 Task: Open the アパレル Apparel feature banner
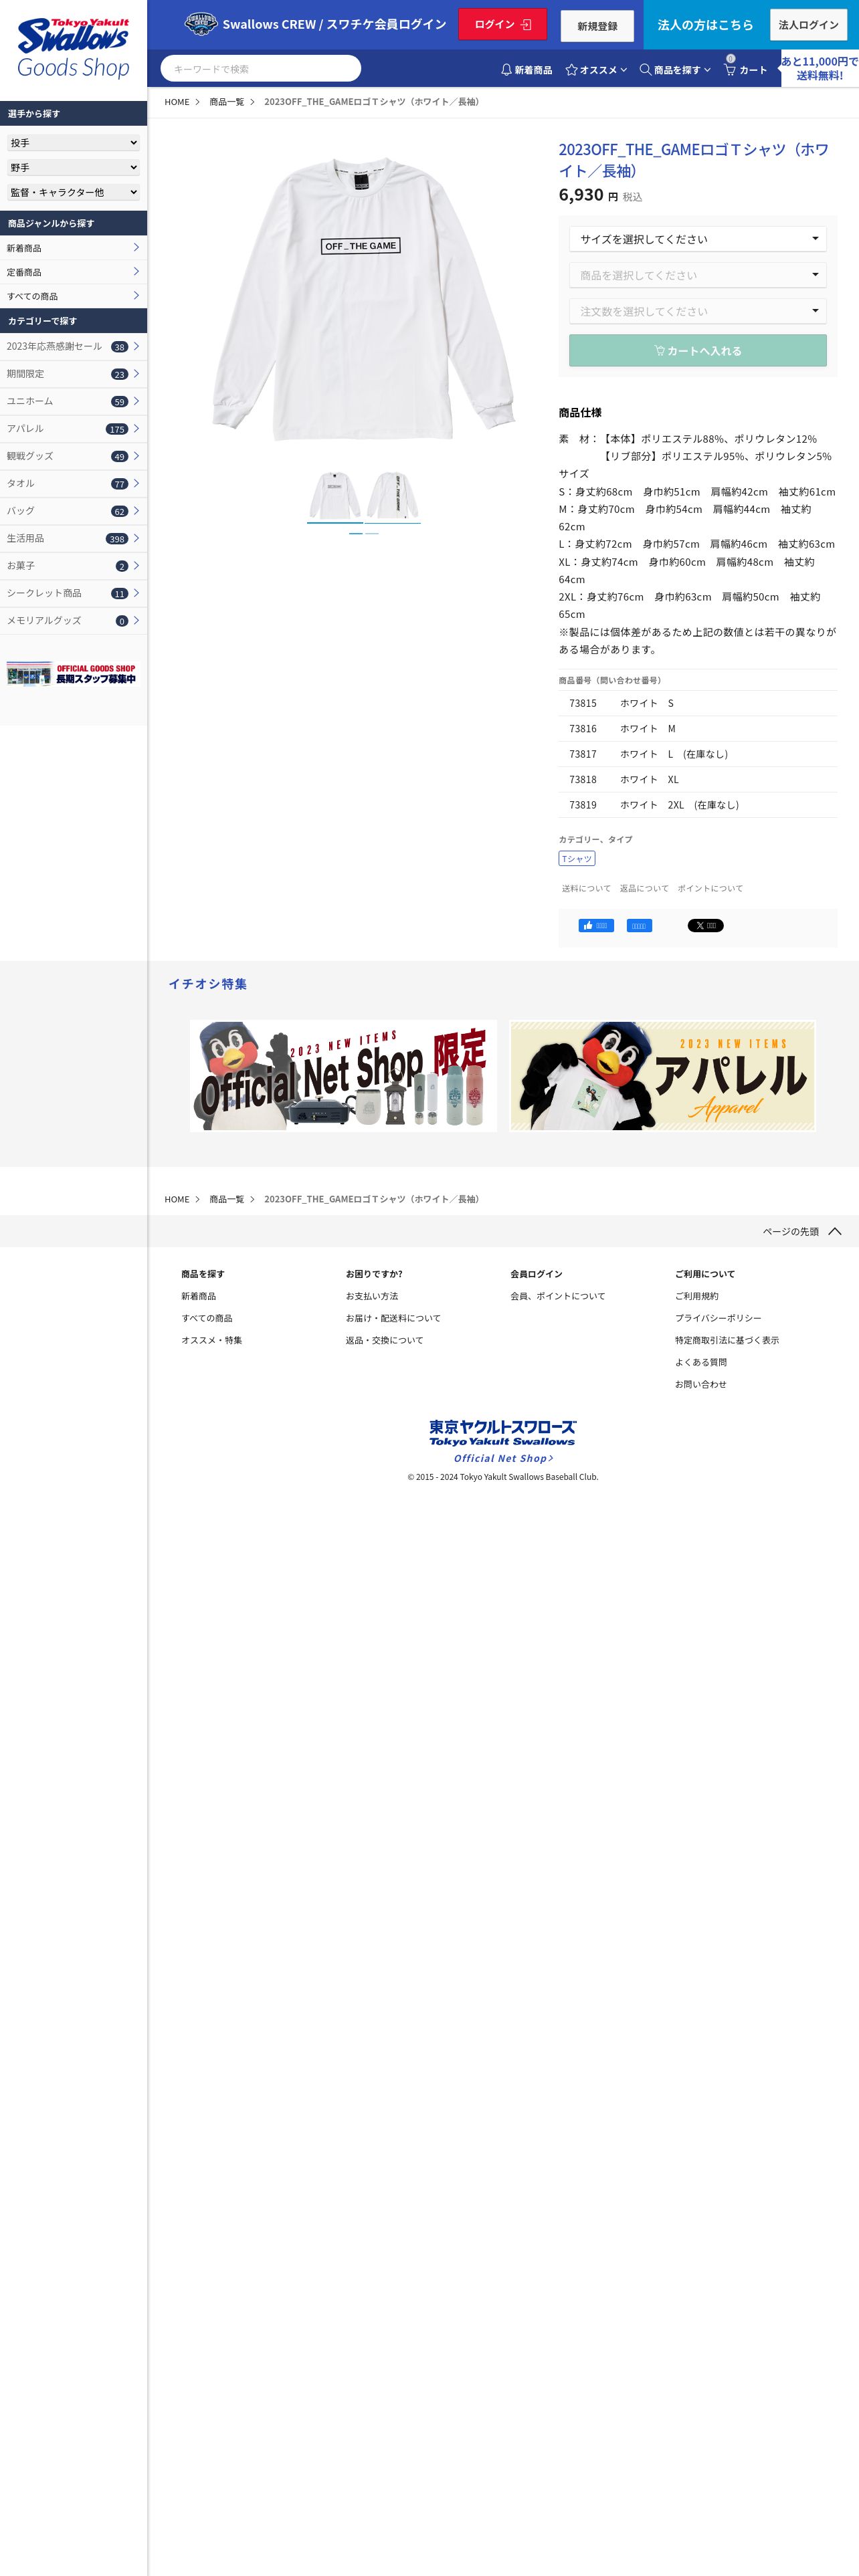point(662,1076)
